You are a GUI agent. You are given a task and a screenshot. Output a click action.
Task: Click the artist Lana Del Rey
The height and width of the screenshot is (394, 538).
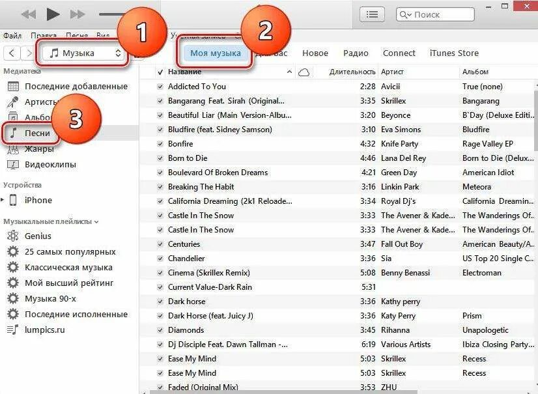tap(404, 158)
